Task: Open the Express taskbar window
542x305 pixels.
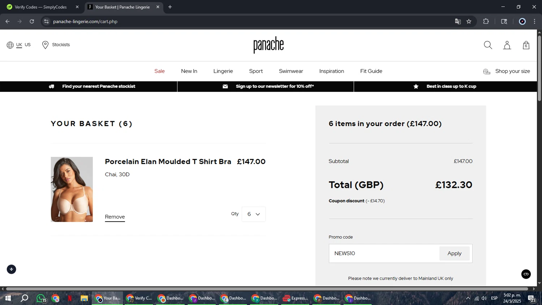Action: pos(295,298)
